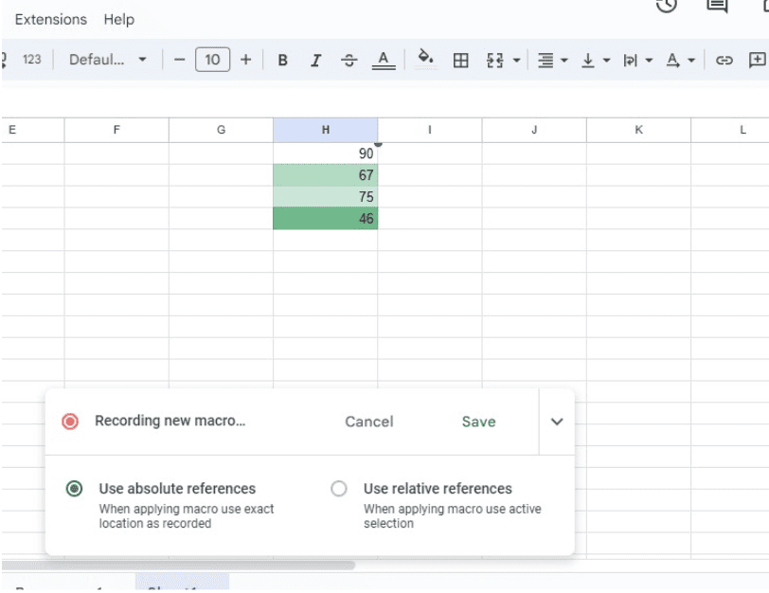Viewport: 769px width, 593px height.
Task: Select Use relative references option
Action: pyautogui.click(x=339, y=489)
